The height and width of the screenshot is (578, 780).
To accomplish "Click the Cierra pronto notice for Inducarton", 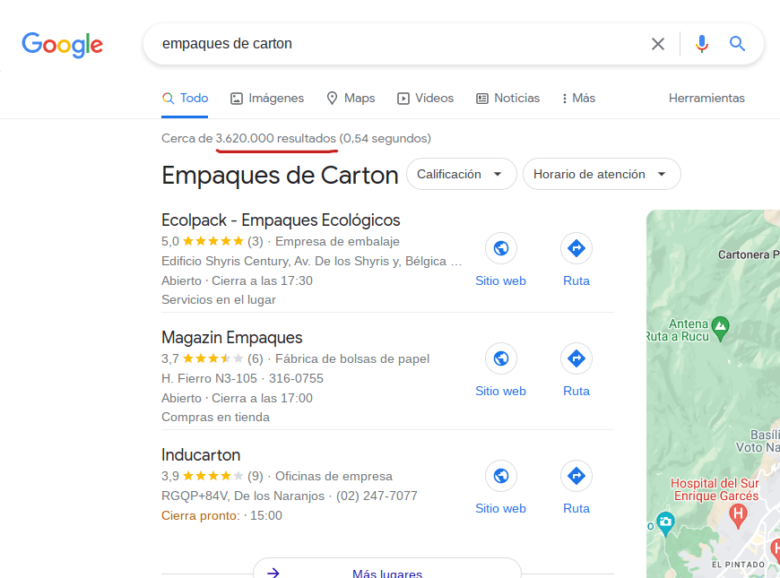I will click(x=201, y=516).
